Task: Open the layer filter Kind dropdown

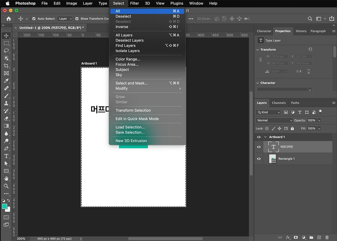Action: 268,112
